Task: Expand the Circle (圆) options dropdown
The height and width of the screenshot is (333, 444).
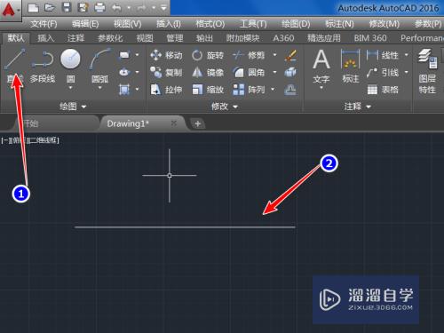Action: tap(70, 88)
